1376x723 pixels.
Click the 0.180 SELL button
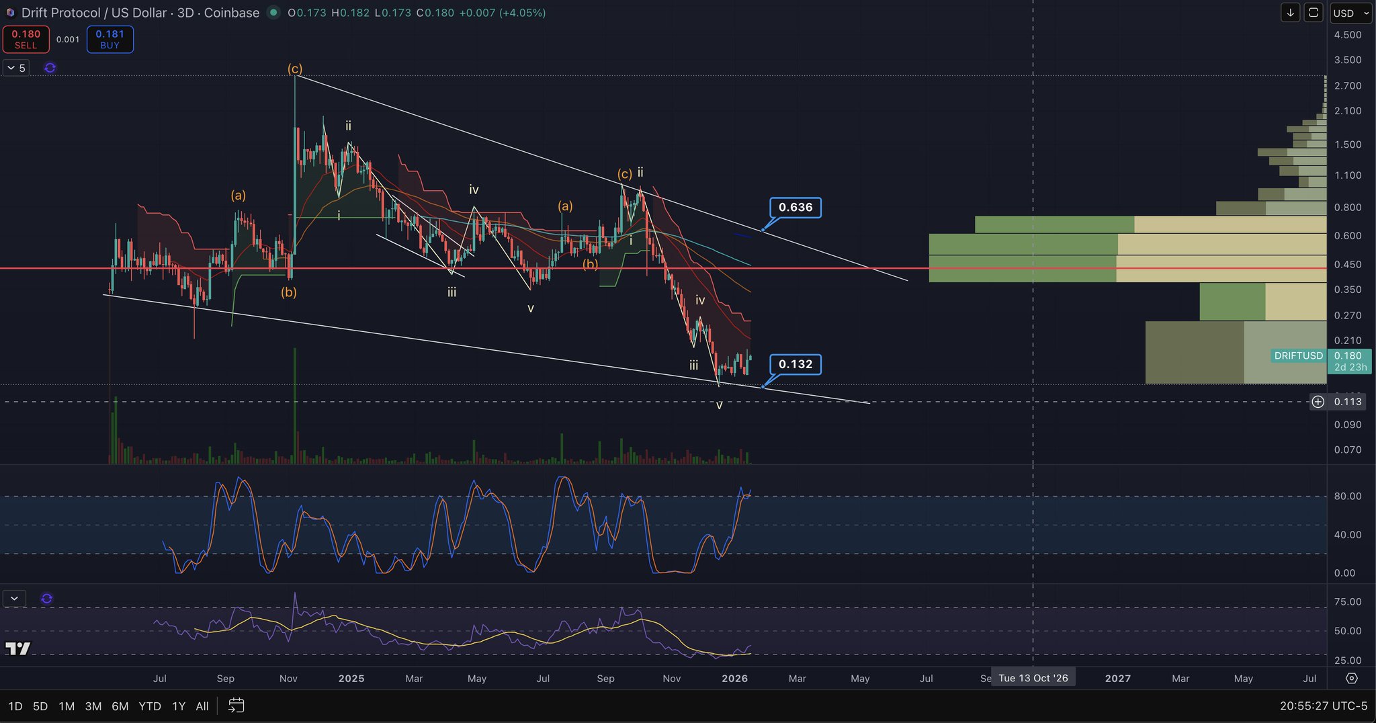point(26,40)
